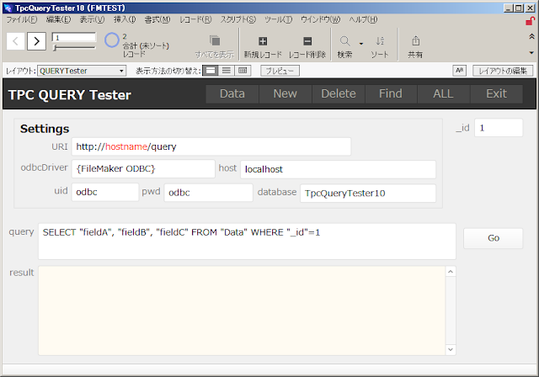Open the Insert menu
Screen dimensions: 539x377
pyautogui.click(x=125, y=19)
